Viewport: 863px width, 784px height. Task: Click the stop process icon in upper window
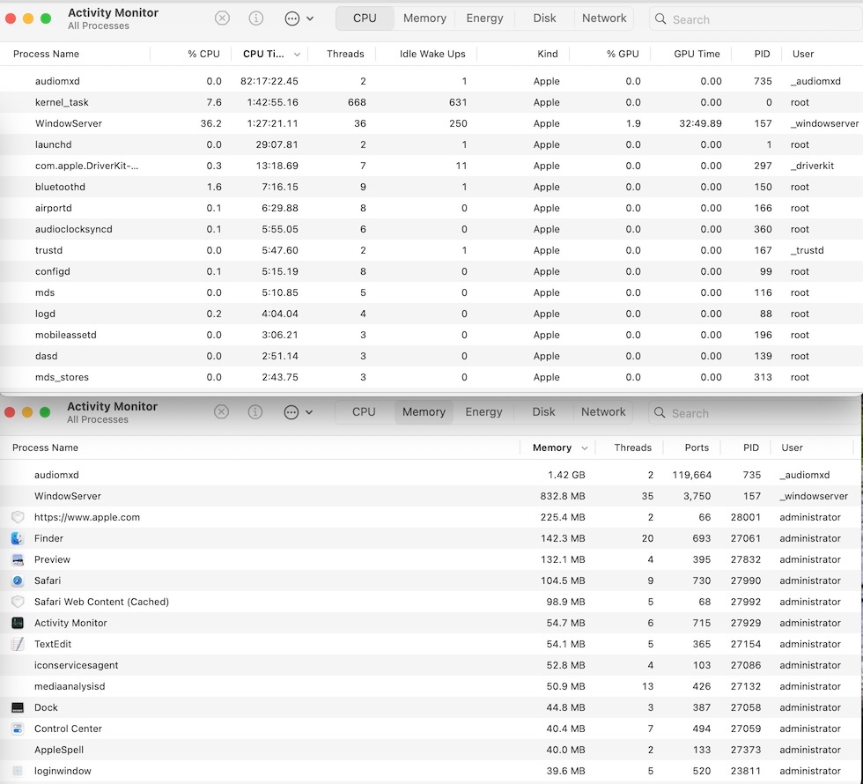coord(222,18)
